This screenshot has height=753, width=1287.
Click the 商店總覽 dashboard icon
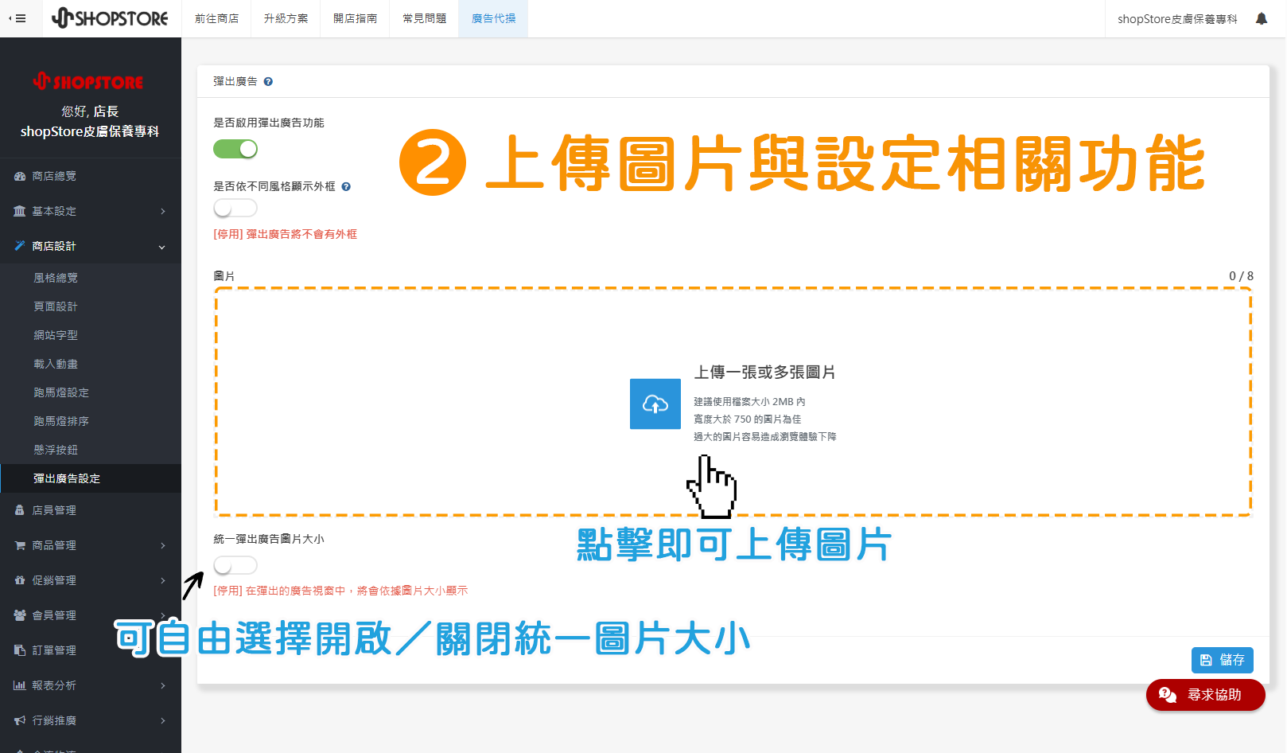[x=20, y=176]
